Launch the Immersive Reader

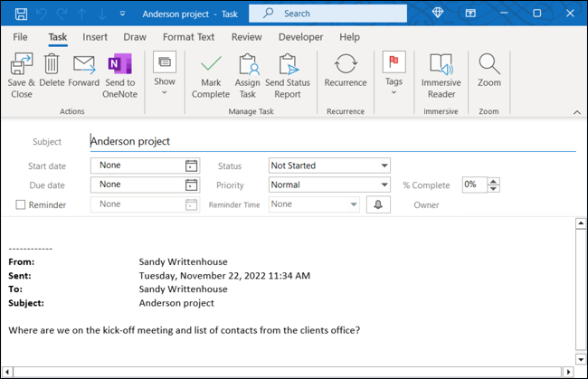coord(441,74)
